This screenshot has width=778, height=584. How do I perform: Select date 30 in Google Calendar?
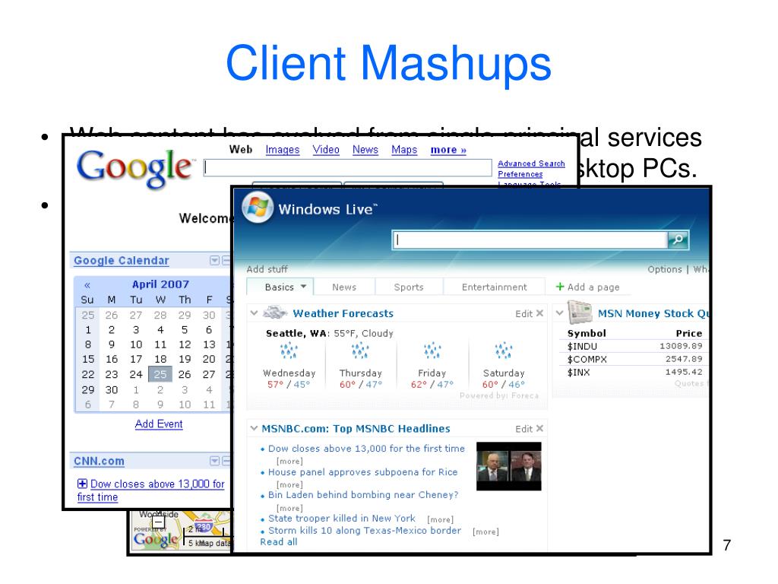(112, 390)
